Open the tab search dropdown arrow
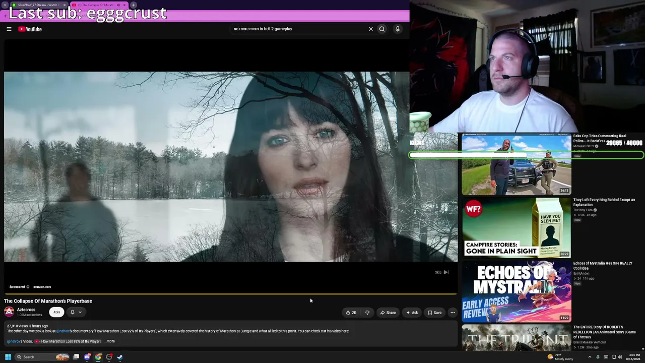The image size is (645, 363). (x=5, y=5)
